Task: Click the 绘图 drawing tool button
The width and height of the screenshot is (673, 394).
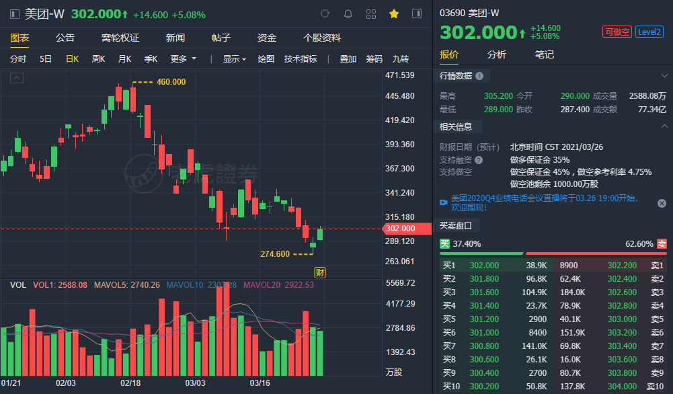Action: (x=266, y=58)
